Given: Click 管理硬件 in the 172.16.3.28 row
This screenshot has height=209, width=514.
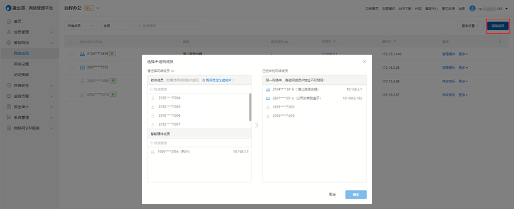Looking at the screenshot, I should (x=448, y=67).
